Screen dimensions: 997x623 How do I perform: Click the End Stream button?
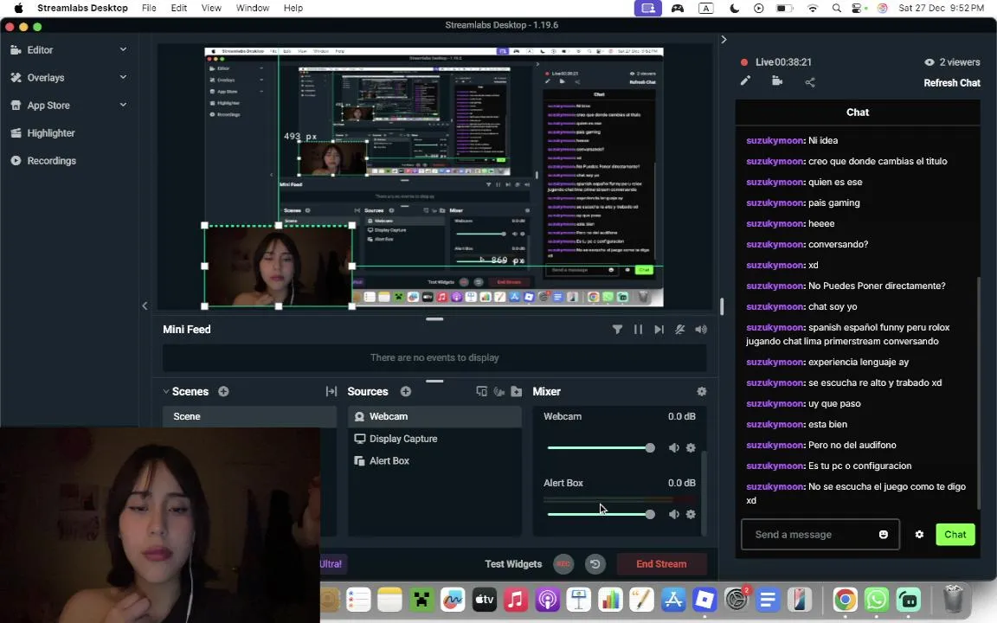coord(661,564)
